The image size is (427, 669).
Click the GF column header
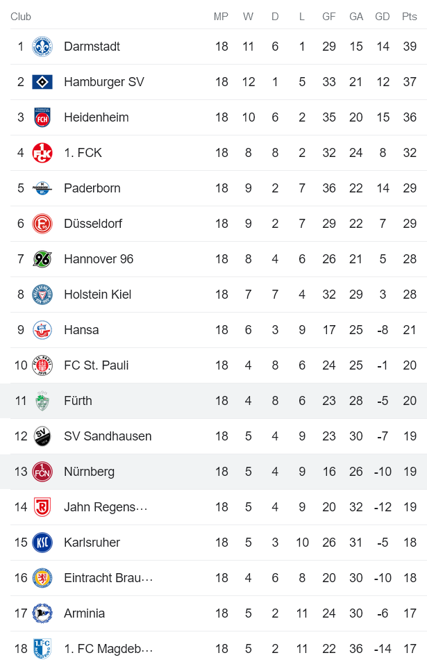pyautogui.click(x=329, y=17)
